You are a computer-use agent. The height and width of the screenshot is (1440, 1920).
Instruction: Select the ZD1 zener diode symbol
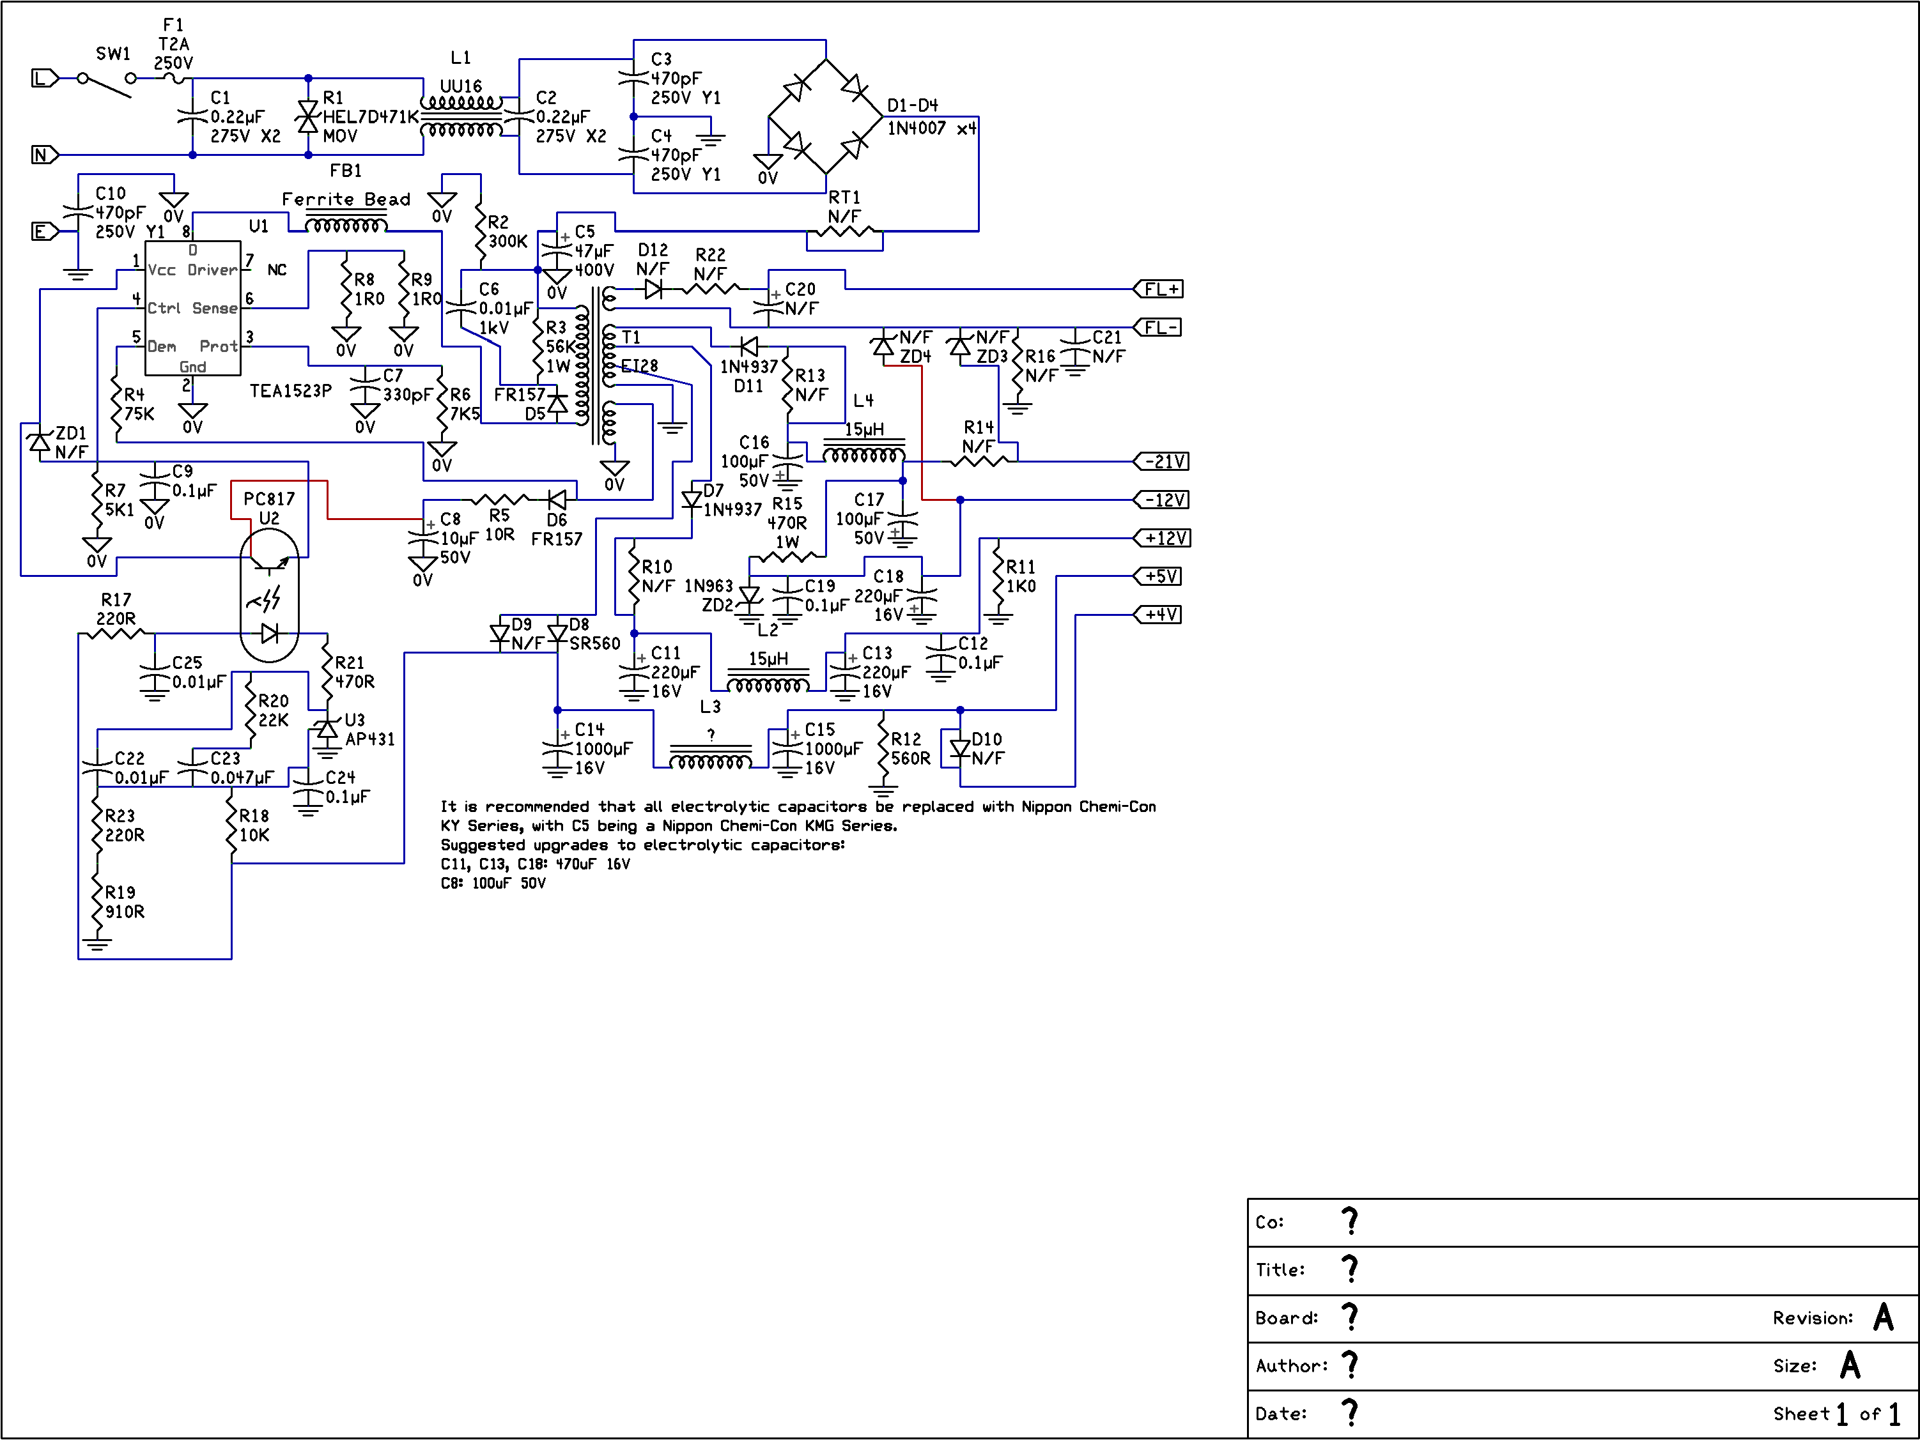[x=39, y=442]
